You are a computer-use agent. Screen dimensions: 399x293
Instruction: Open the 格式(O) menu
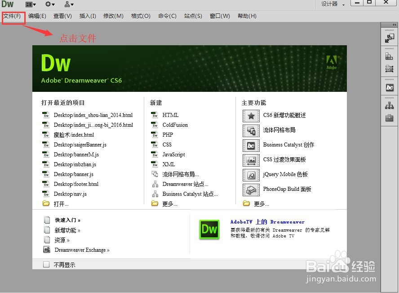coord(141,16)
